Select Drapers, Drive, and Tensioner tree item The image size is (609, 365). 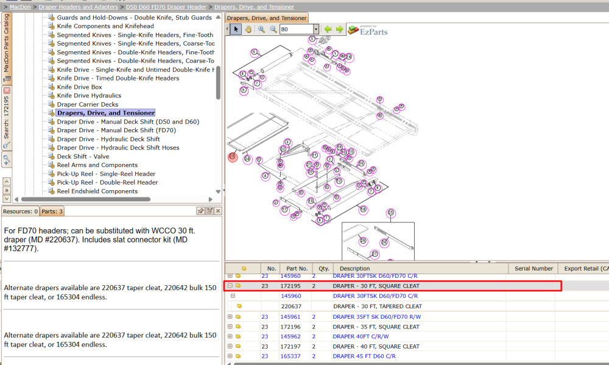click(x=105, y=113)
